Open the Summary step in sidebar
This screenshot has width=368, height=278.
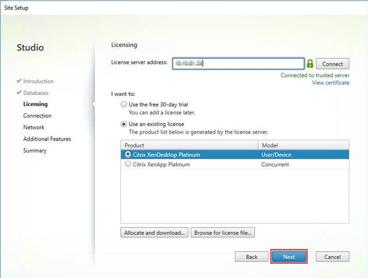click(35, 151)
